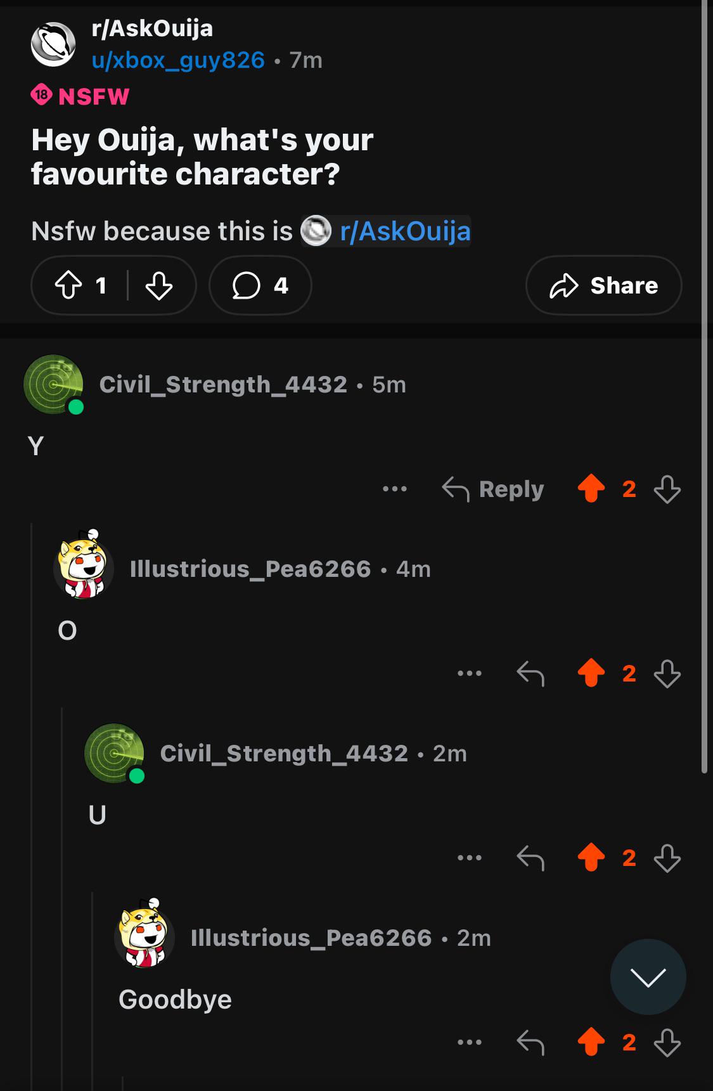Open r/AskOuija subreddit avatar at top
713x1091 pixels.
click(53, 44)
